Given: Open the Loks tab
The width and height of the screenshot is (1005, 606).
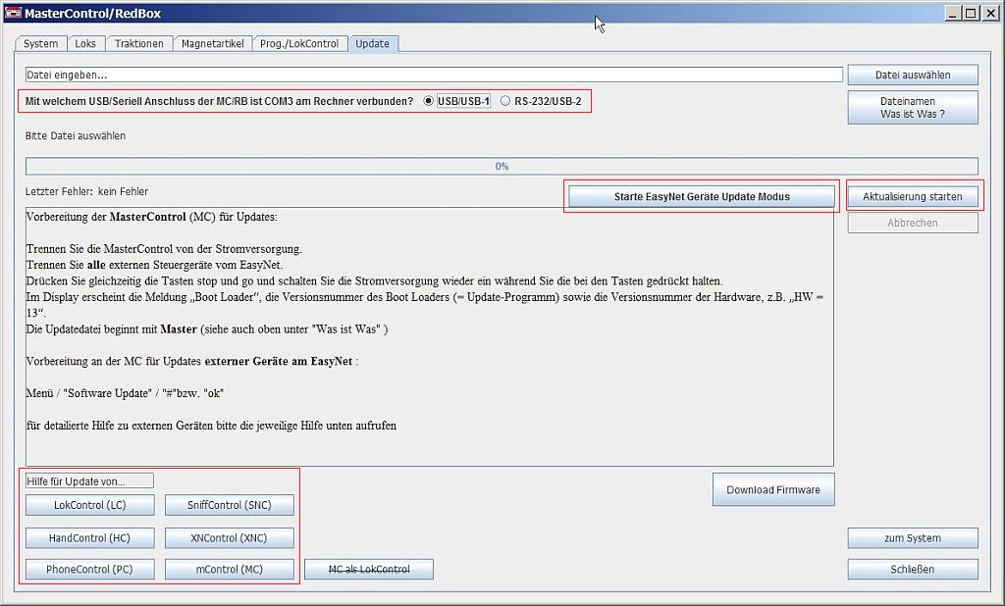Looking at the screenshot, I should (85, 43).
